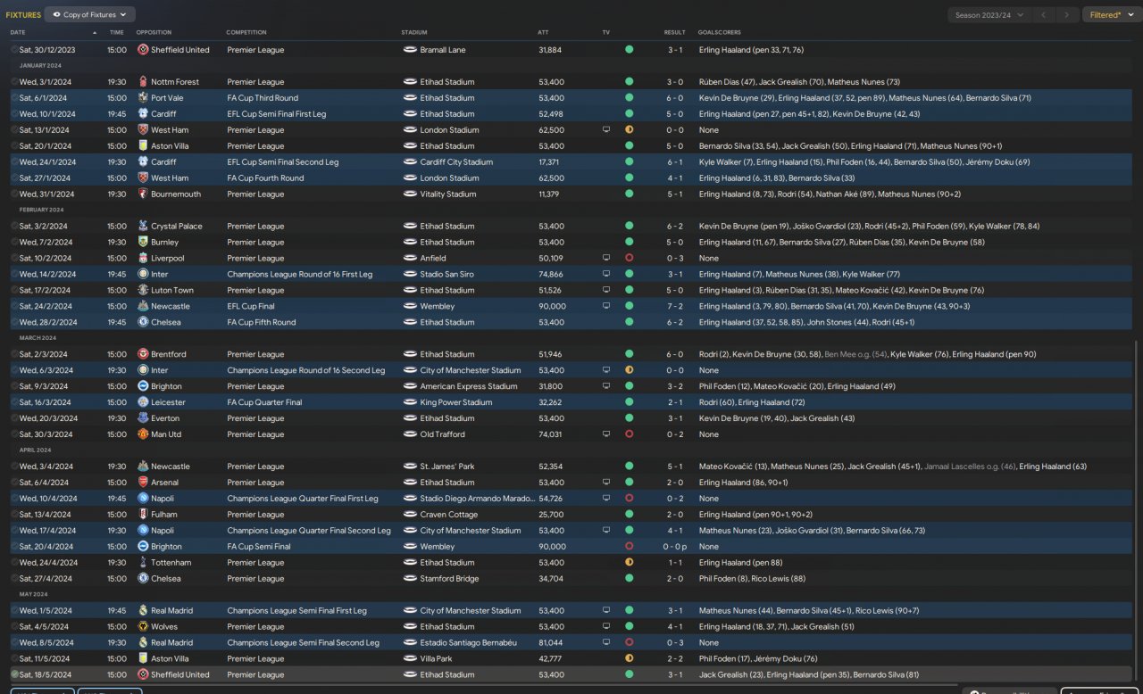
Task: Click the Wolves club badge
Action: (x=143, y=627)
